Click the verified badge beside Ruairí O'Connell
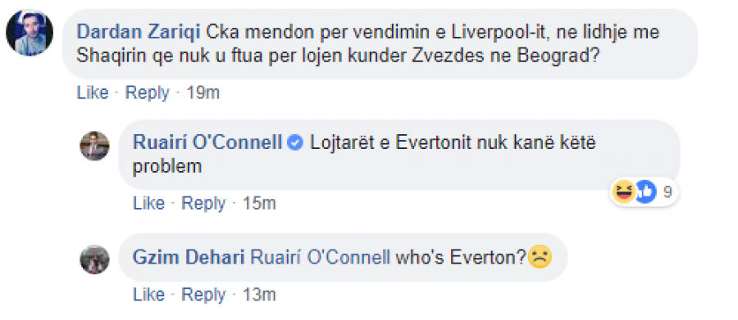738x320 pixels. pos(295,143)
